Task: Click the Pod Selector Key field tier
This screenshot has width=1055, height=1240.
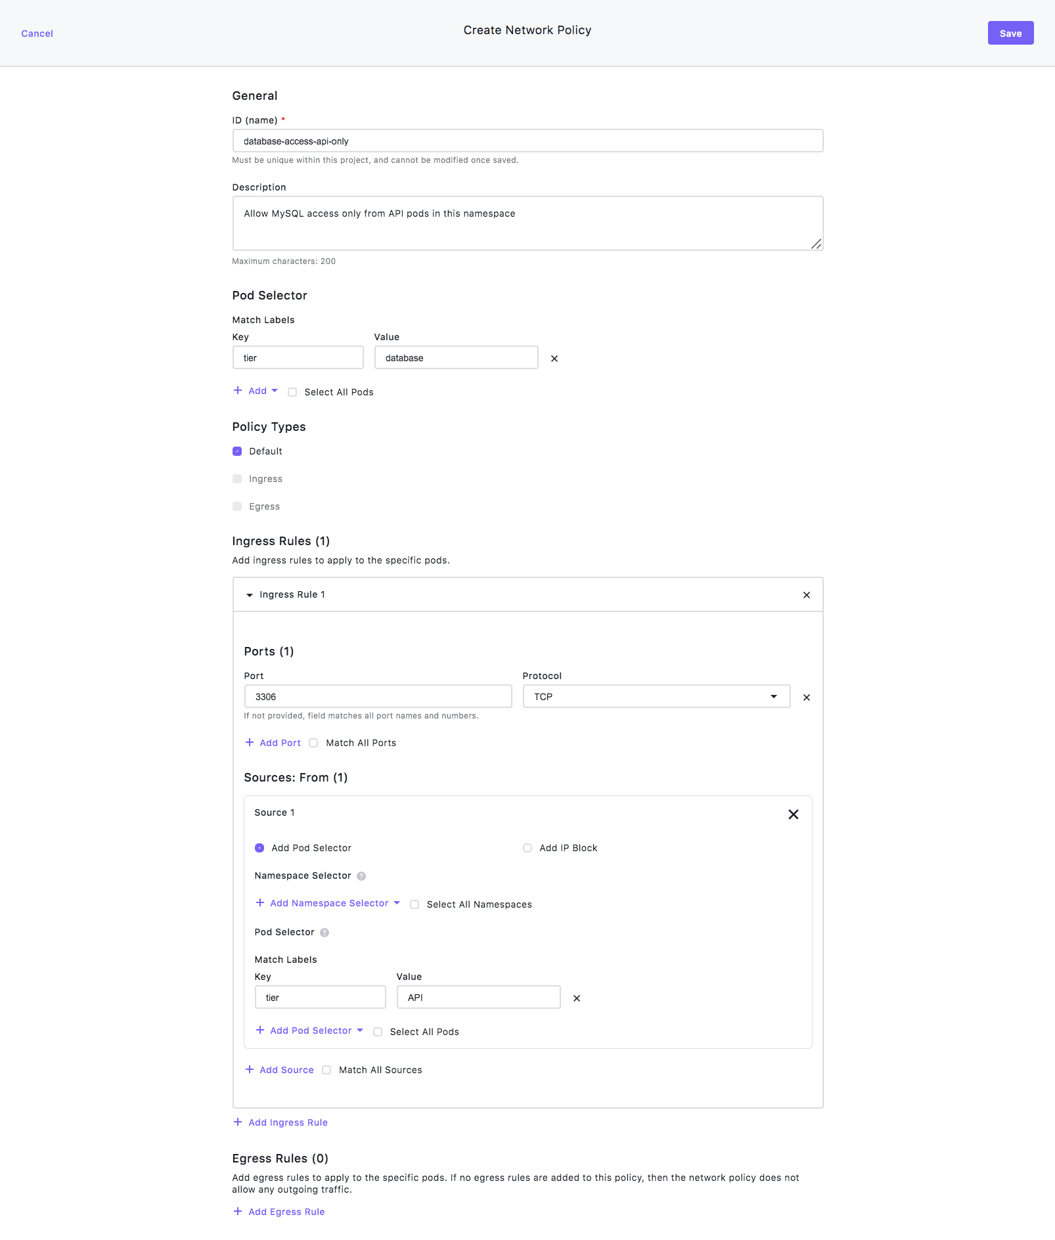Action: tap(298, 357)
